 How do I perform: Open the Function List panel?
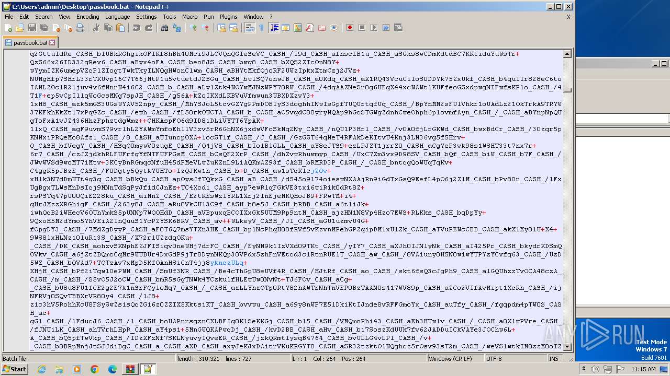(310, 28)
